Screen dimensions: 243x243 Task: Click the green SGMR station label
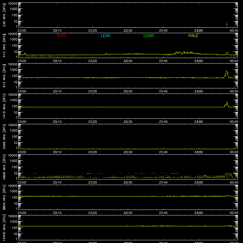[x=149, y=36]
